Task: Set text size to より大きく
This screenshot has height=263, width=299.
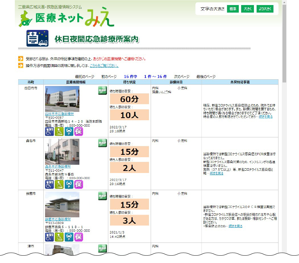Action: [265, 9]
